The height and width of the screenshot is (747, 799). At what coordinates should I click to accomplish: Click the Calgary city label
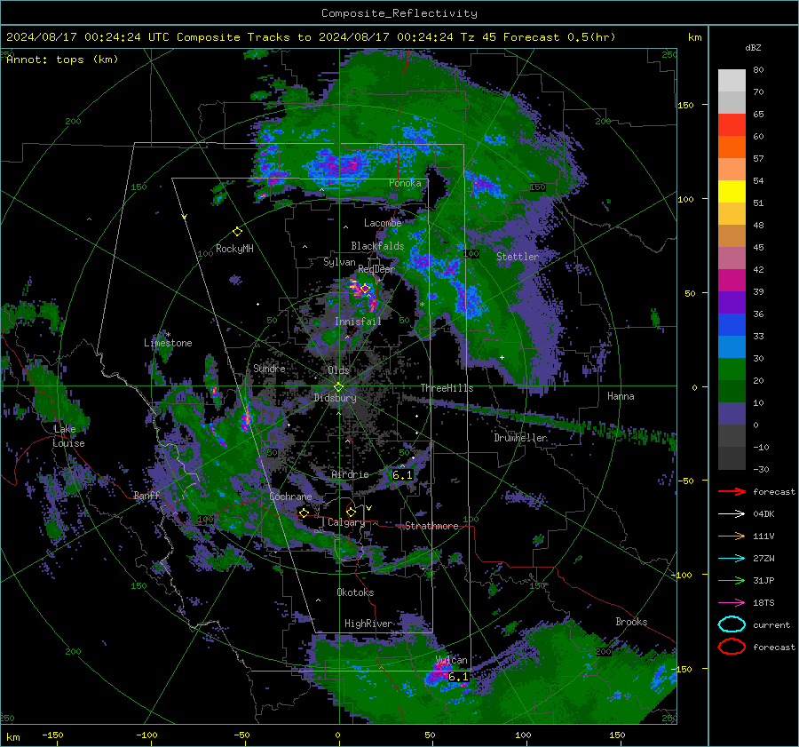(346, 522)
